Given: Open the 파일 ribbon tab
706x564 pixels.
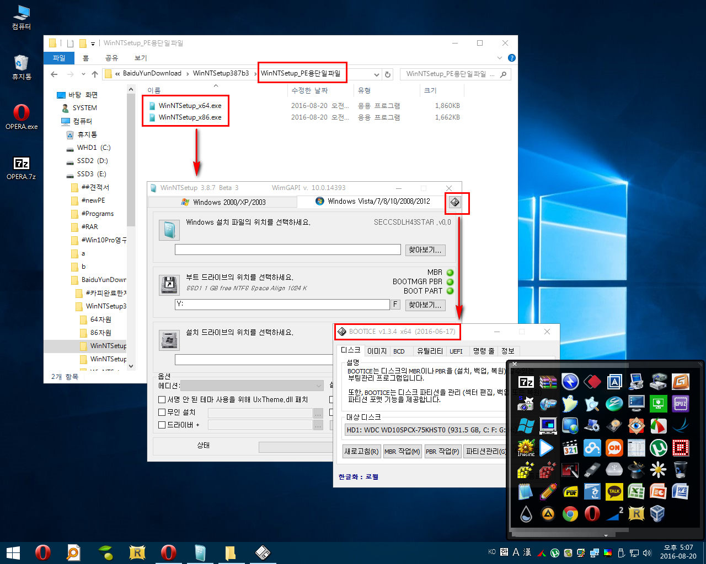Looking at the screenshot, I should [x=59, y=58].
